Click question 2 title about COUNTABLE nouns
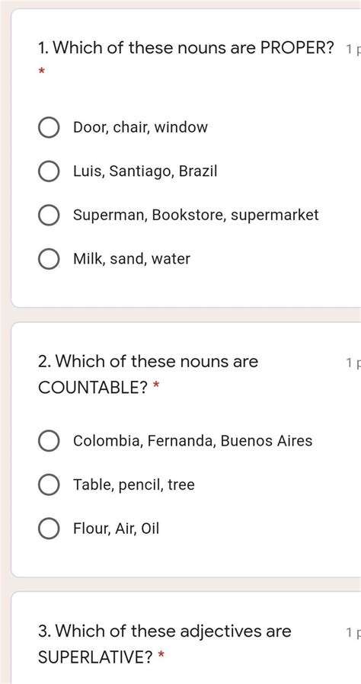 (x=149, y=374)
